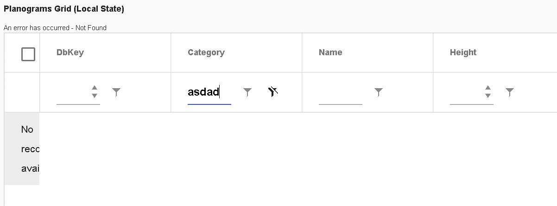This screenshot has width=557, height=206.
Task: Open the Height filter operator menu
Action: [x=510, y=92]
